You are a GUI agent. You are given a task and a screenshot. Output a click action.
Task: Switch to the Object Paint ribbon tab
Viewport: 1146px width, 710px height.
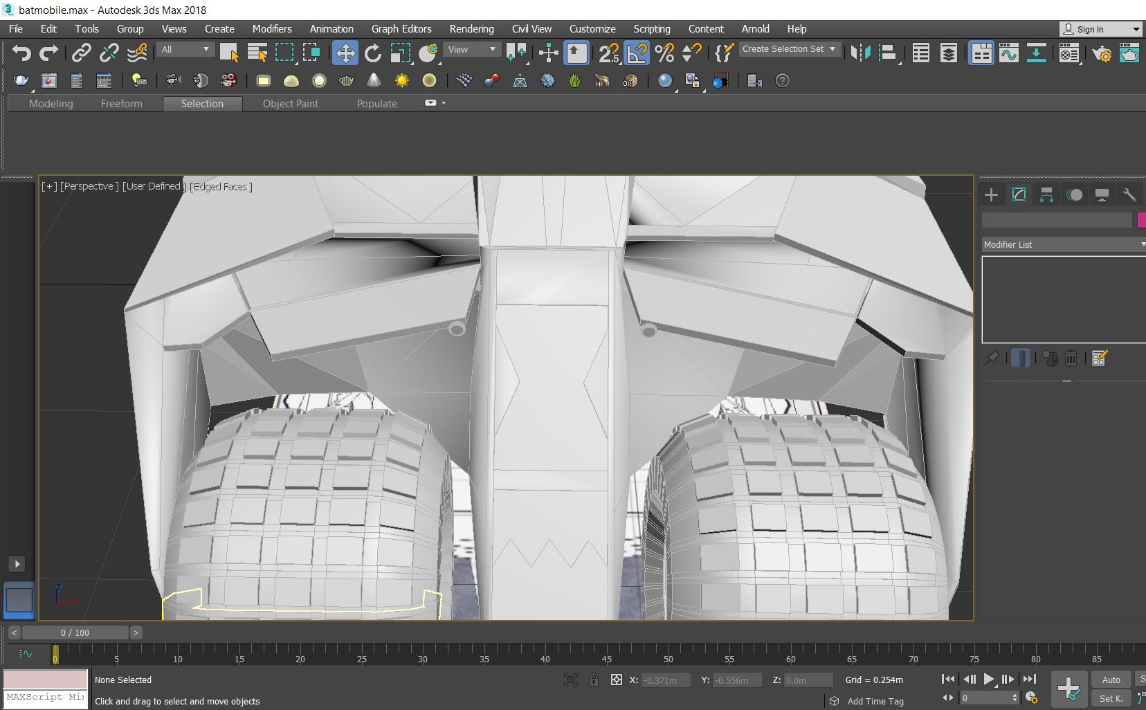point(291,103)
